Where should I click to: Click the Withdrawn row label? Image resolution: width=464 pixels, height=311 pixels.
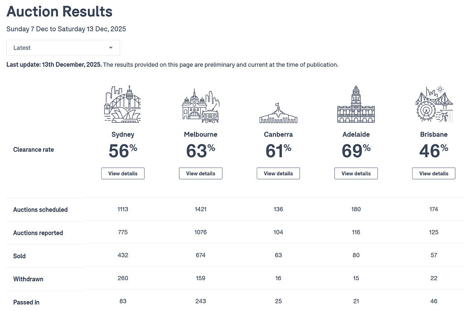point(28,279)
